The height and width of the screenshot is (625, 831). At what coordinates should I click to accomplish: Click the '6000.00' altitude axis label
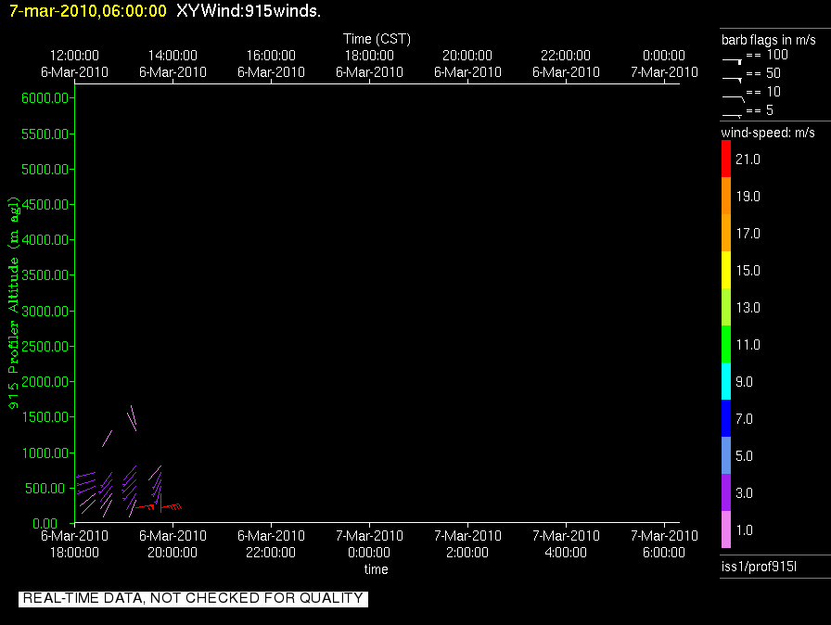click(45, 98)
